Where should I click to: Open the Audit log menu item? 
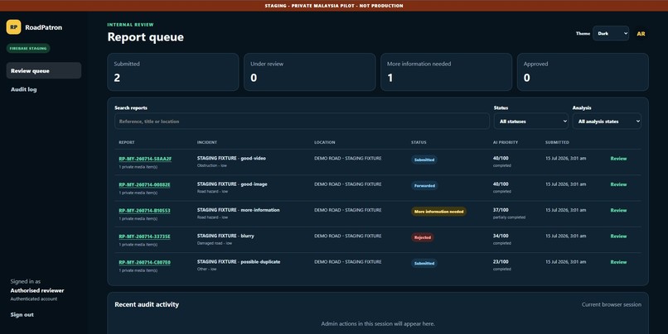(23, 89)
